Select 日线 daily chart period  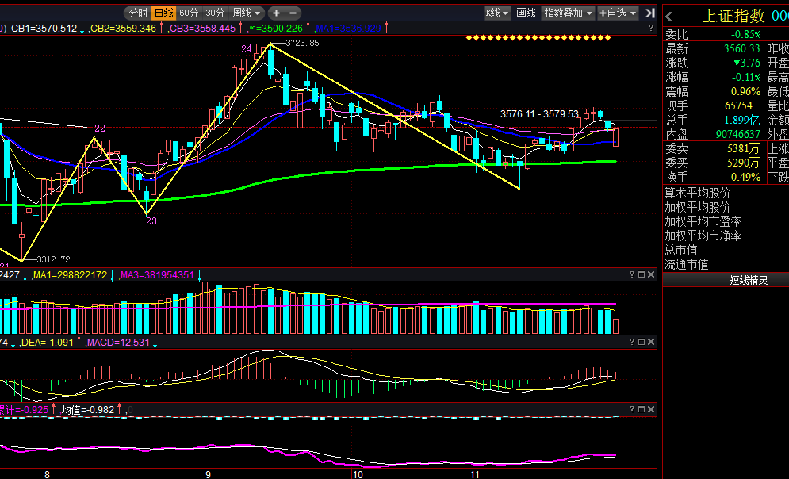[x=163, y=13]
